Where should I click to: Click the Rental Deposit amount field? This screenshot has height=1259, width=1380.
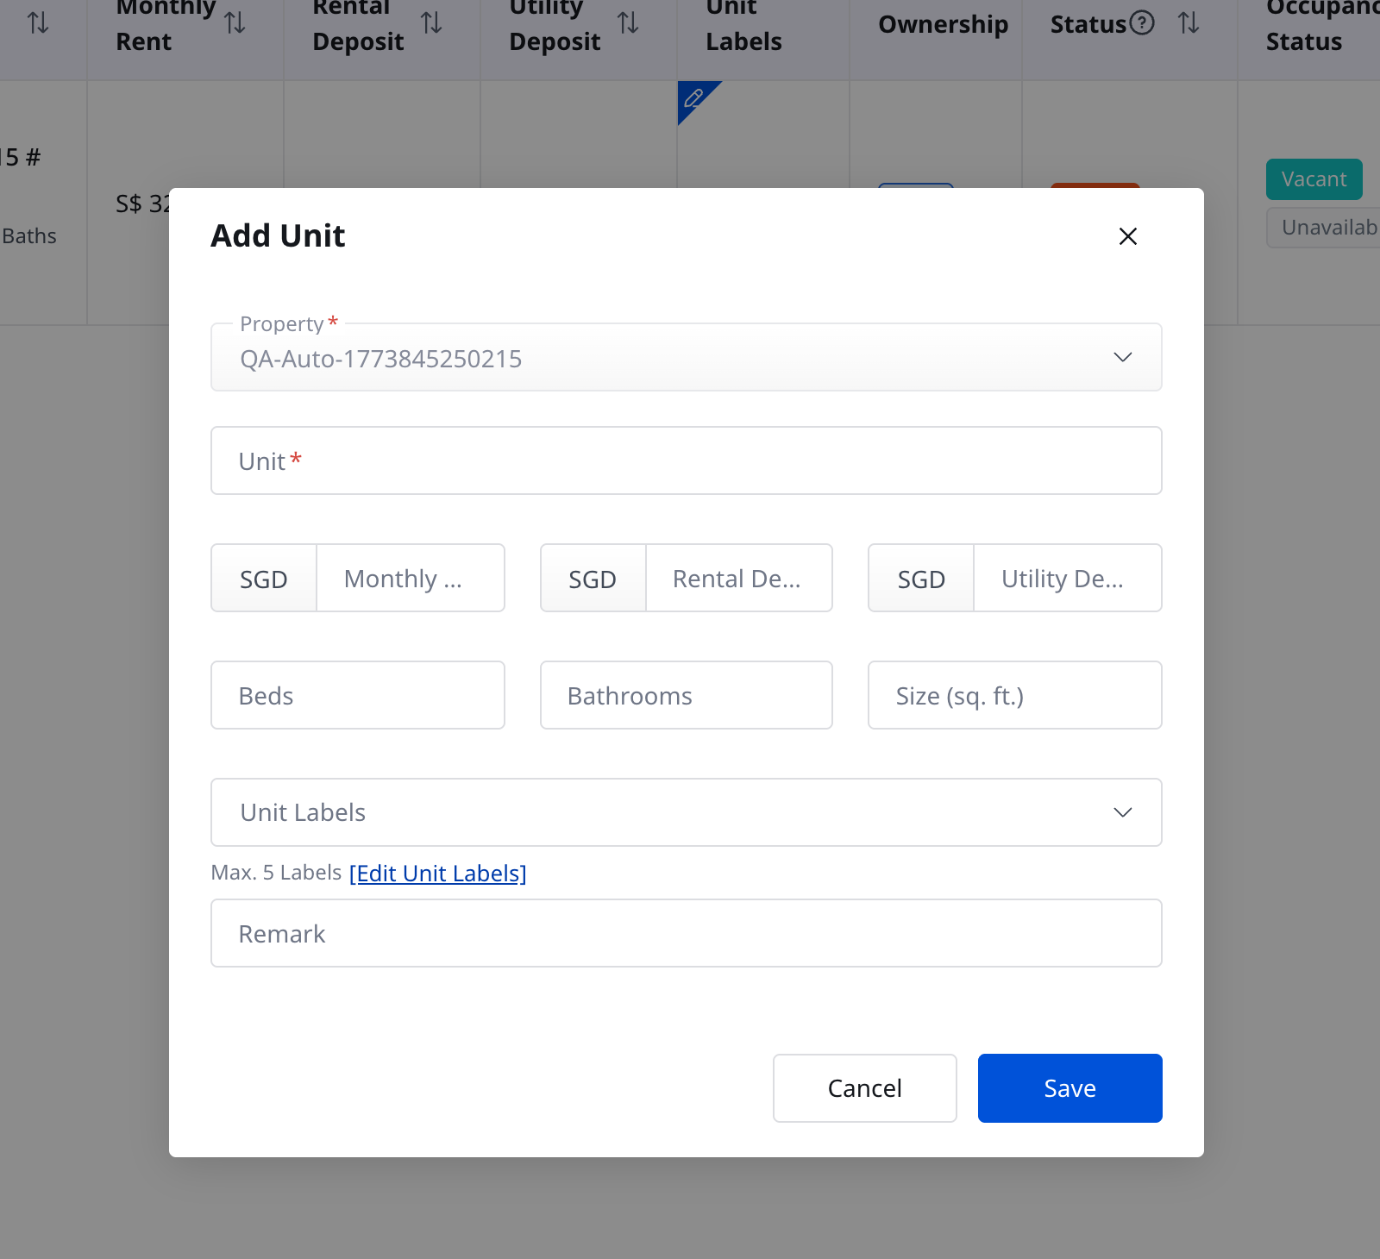coord(739,578)
